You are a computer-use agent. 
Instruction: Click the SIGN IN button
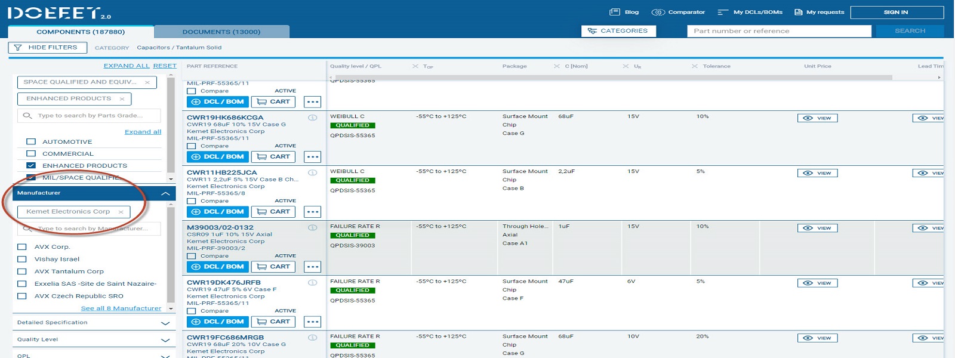click(897, 12)
